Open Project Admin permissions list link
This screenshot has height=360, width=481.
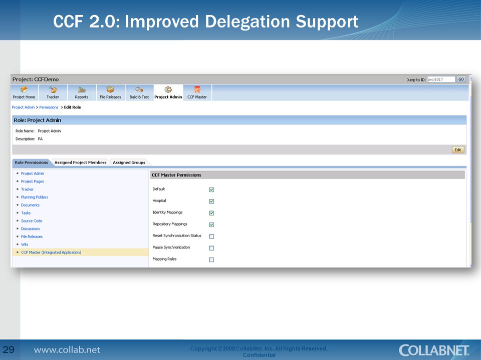(x=33, y=173)
